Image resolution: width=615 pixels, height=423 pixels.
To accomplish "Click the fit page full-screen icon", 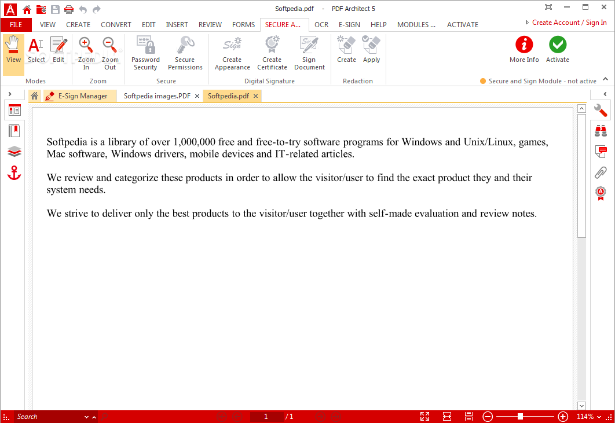I will 425,416.
